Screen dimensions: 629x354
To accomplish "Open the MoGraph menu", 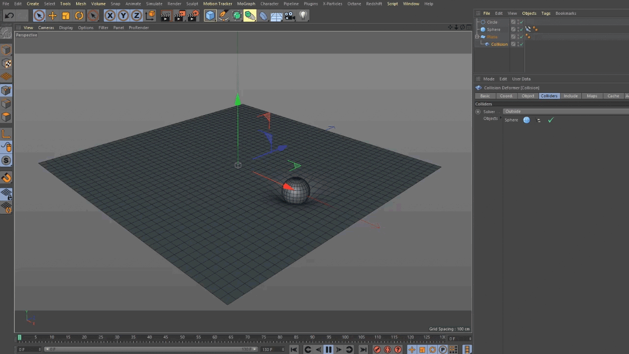I will pos(246,3).
